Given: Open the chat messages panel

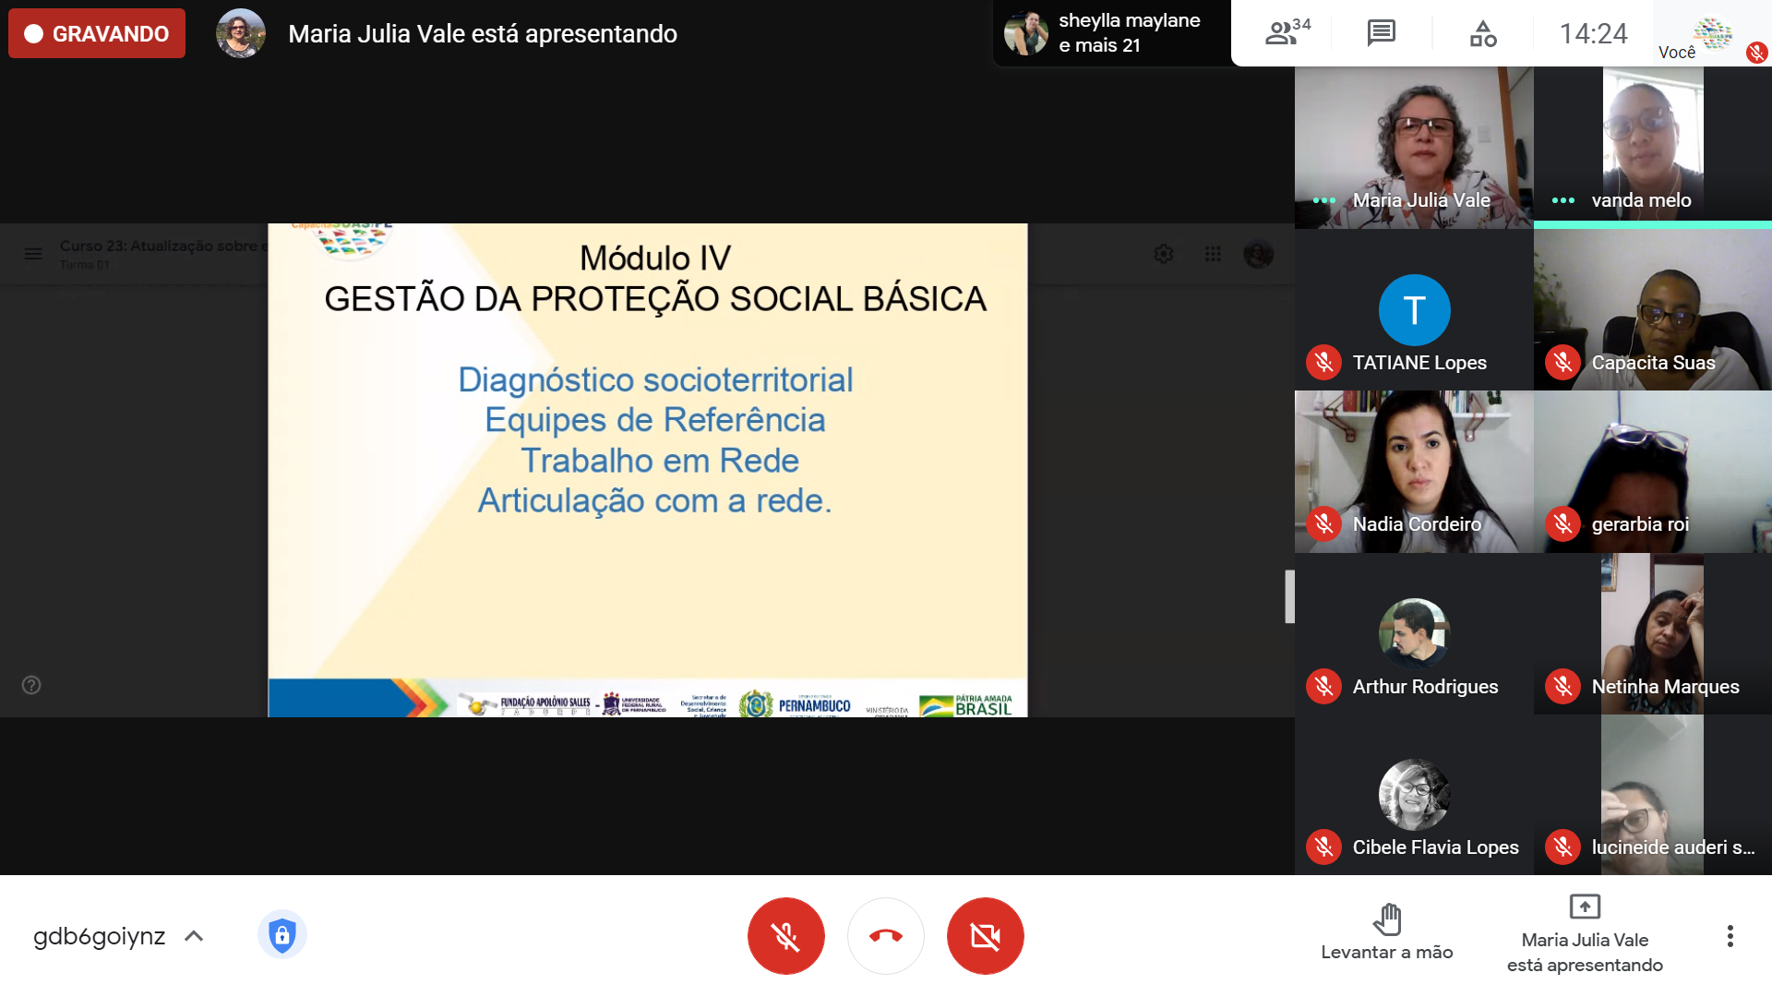Looking at the screenshot, I should pos(1381,33).
